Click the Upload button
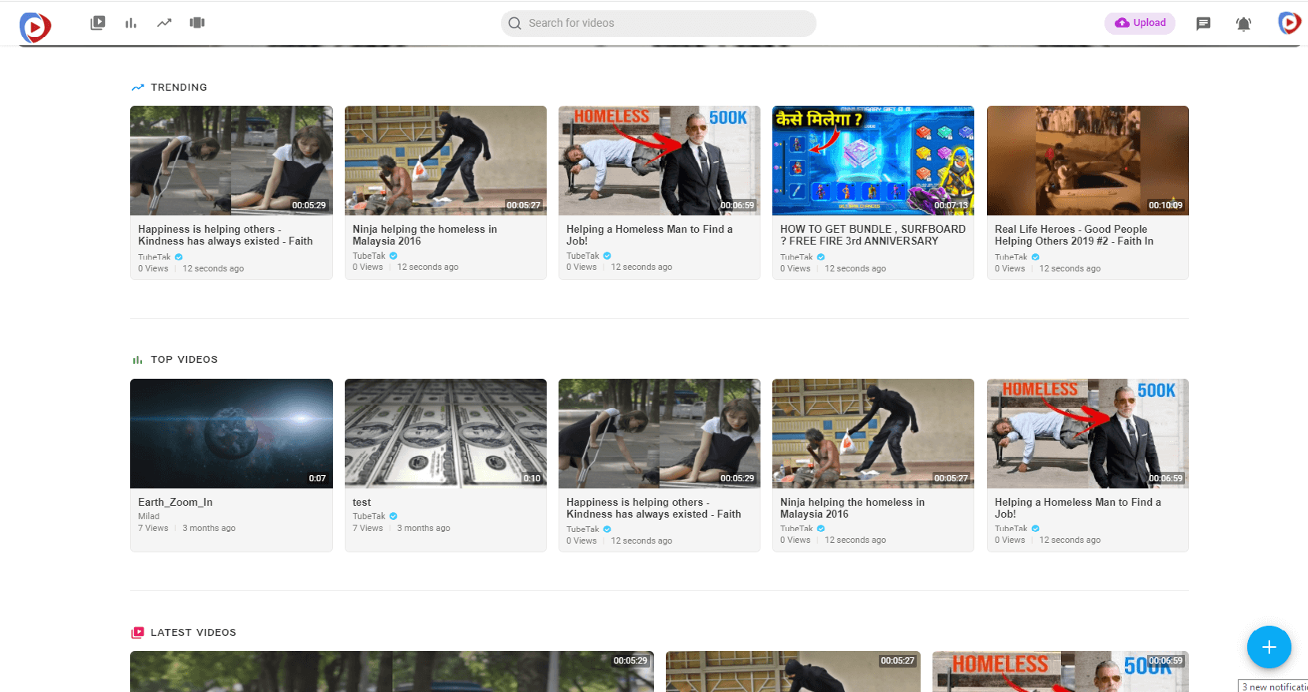Image resolution: width=1308 pixels, height=692 pixels. coord(1140,23)
